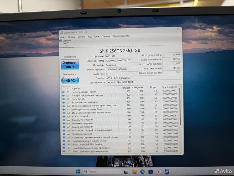Open the Диск menu

point(96,36)
